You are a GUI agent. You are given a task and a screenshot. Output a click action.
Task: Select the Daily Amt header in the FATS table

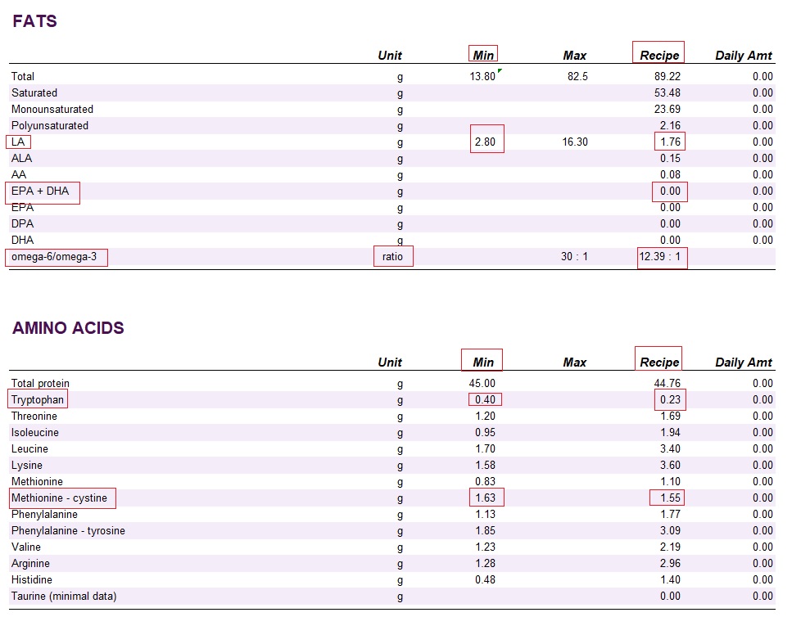[743, 56]
